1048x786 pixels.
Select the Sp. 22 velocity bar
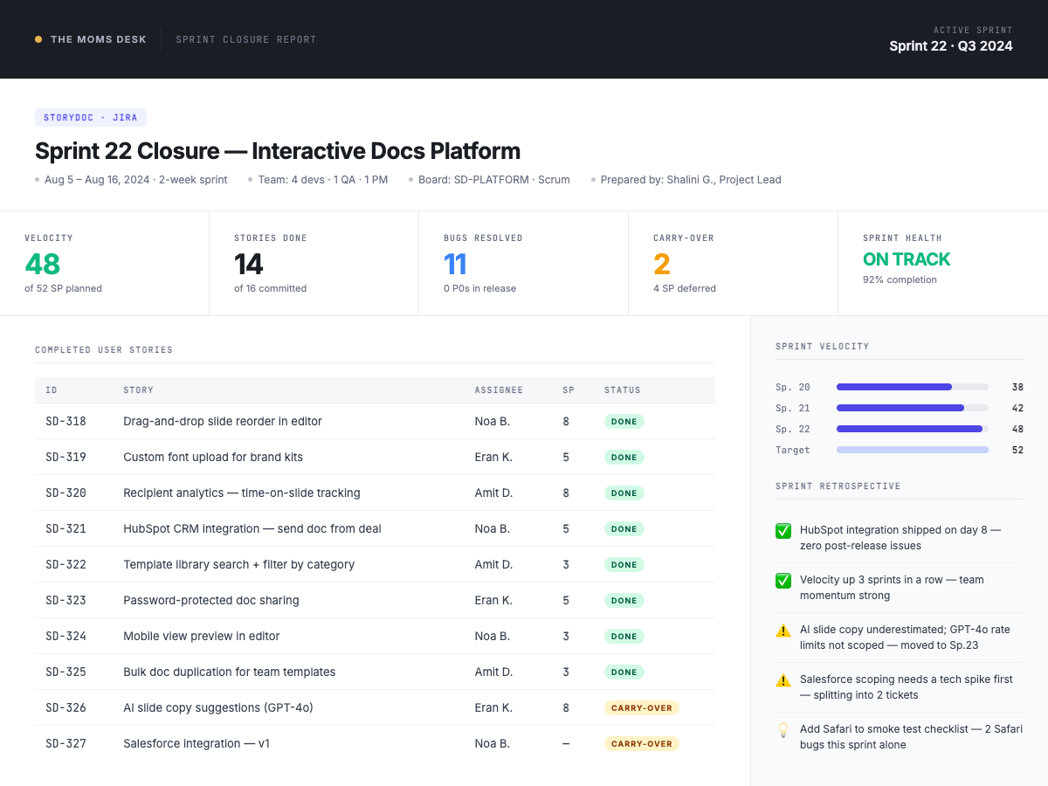[x=913, y=429]
